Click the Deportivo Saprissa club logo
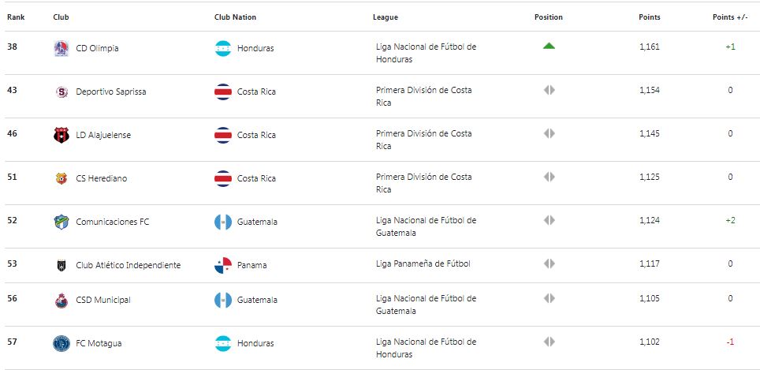The height and width of the screenshot is (370, 760). pos(61,92)
